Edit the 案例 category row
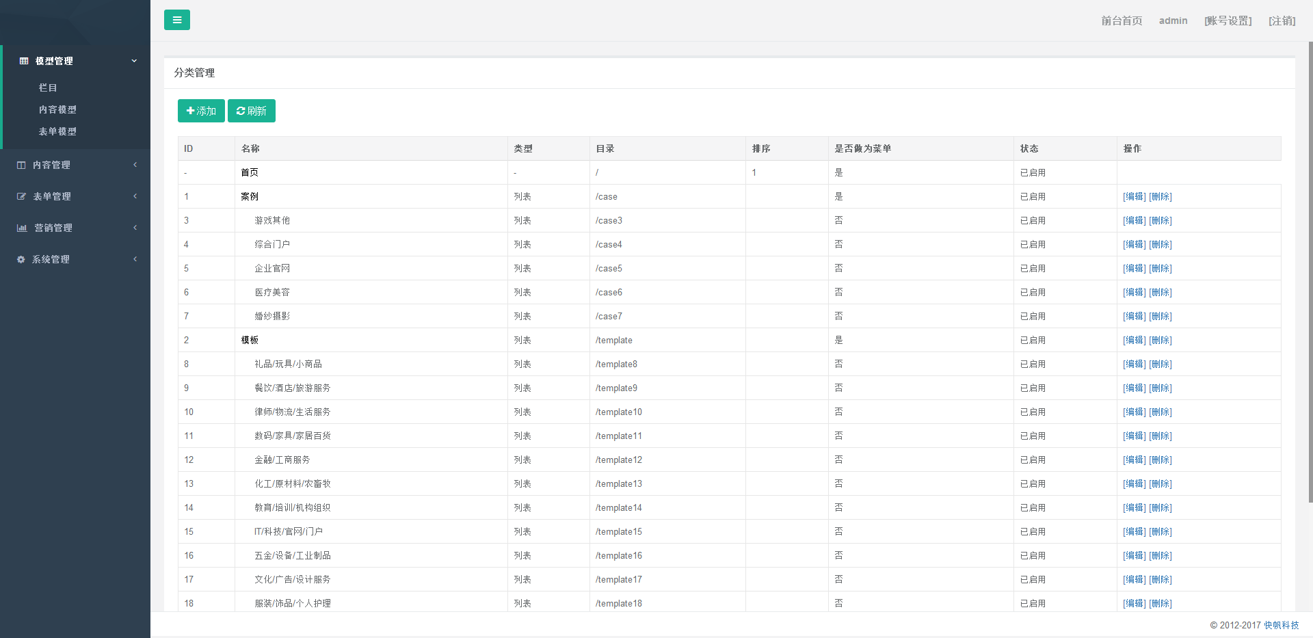Image resolution: width=1313 pixels, height=638 pixels. coord(1134,196)
